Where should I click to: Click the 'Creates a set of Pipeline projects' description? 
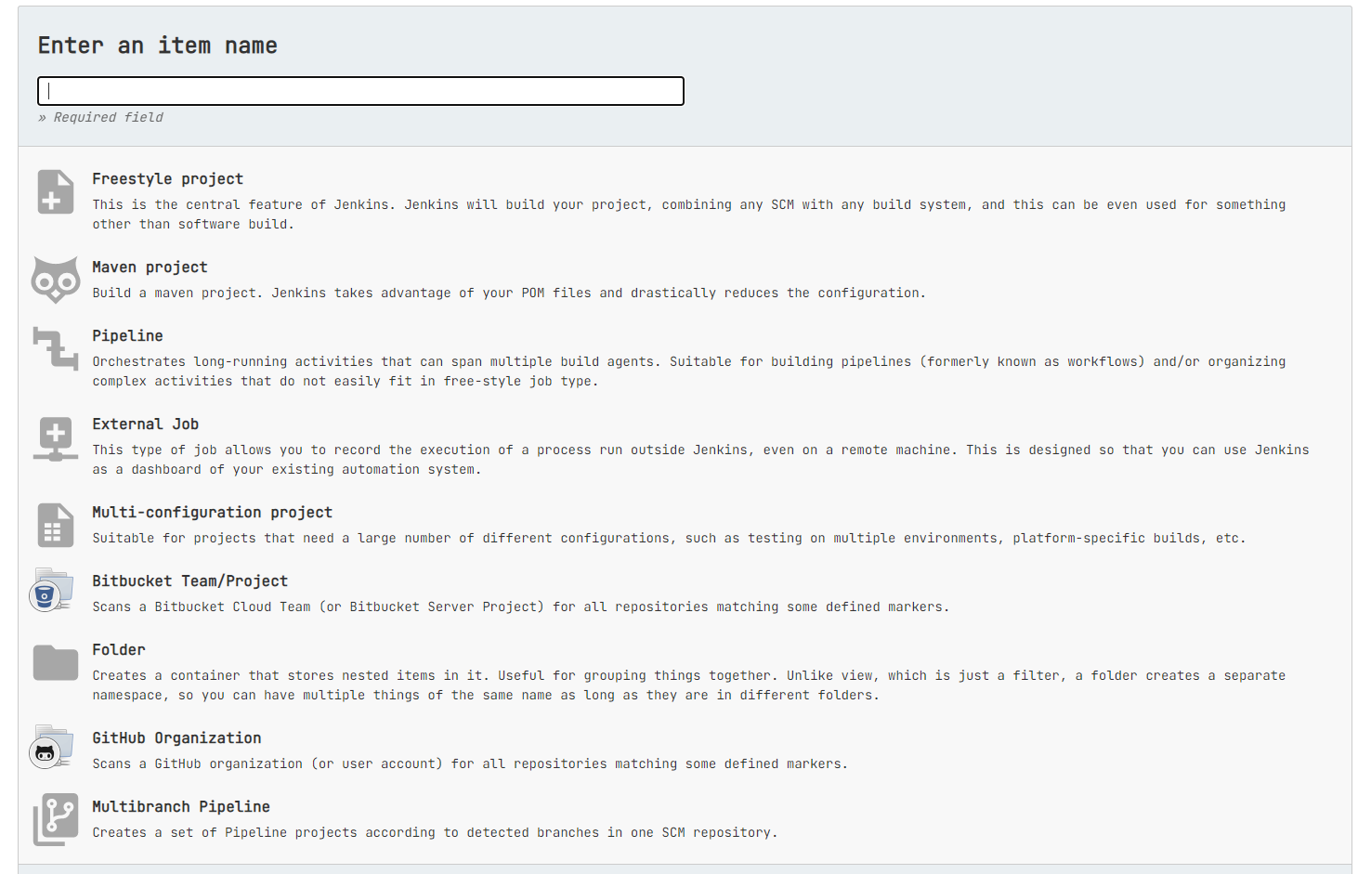[435, 833]
